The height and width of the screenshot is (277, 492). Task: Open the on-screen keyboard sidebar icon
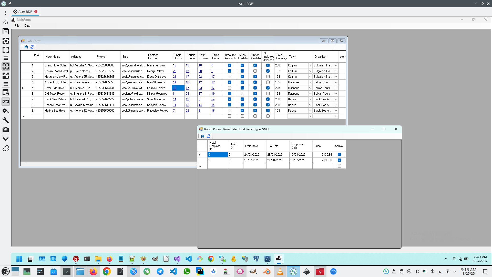click(6, 102)
